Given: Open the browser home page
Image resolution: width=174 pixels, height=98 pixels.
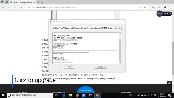Looking at the screenshot, I should pos(21,7).
